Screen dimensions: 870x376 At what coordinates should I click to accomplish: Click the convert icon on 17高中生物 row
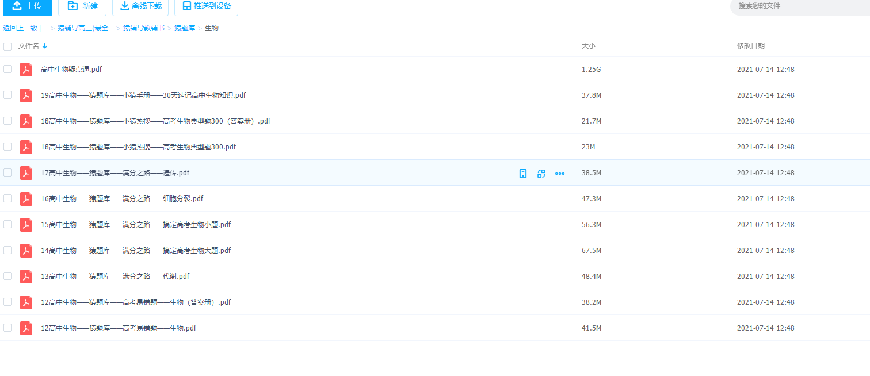[541, 173]
